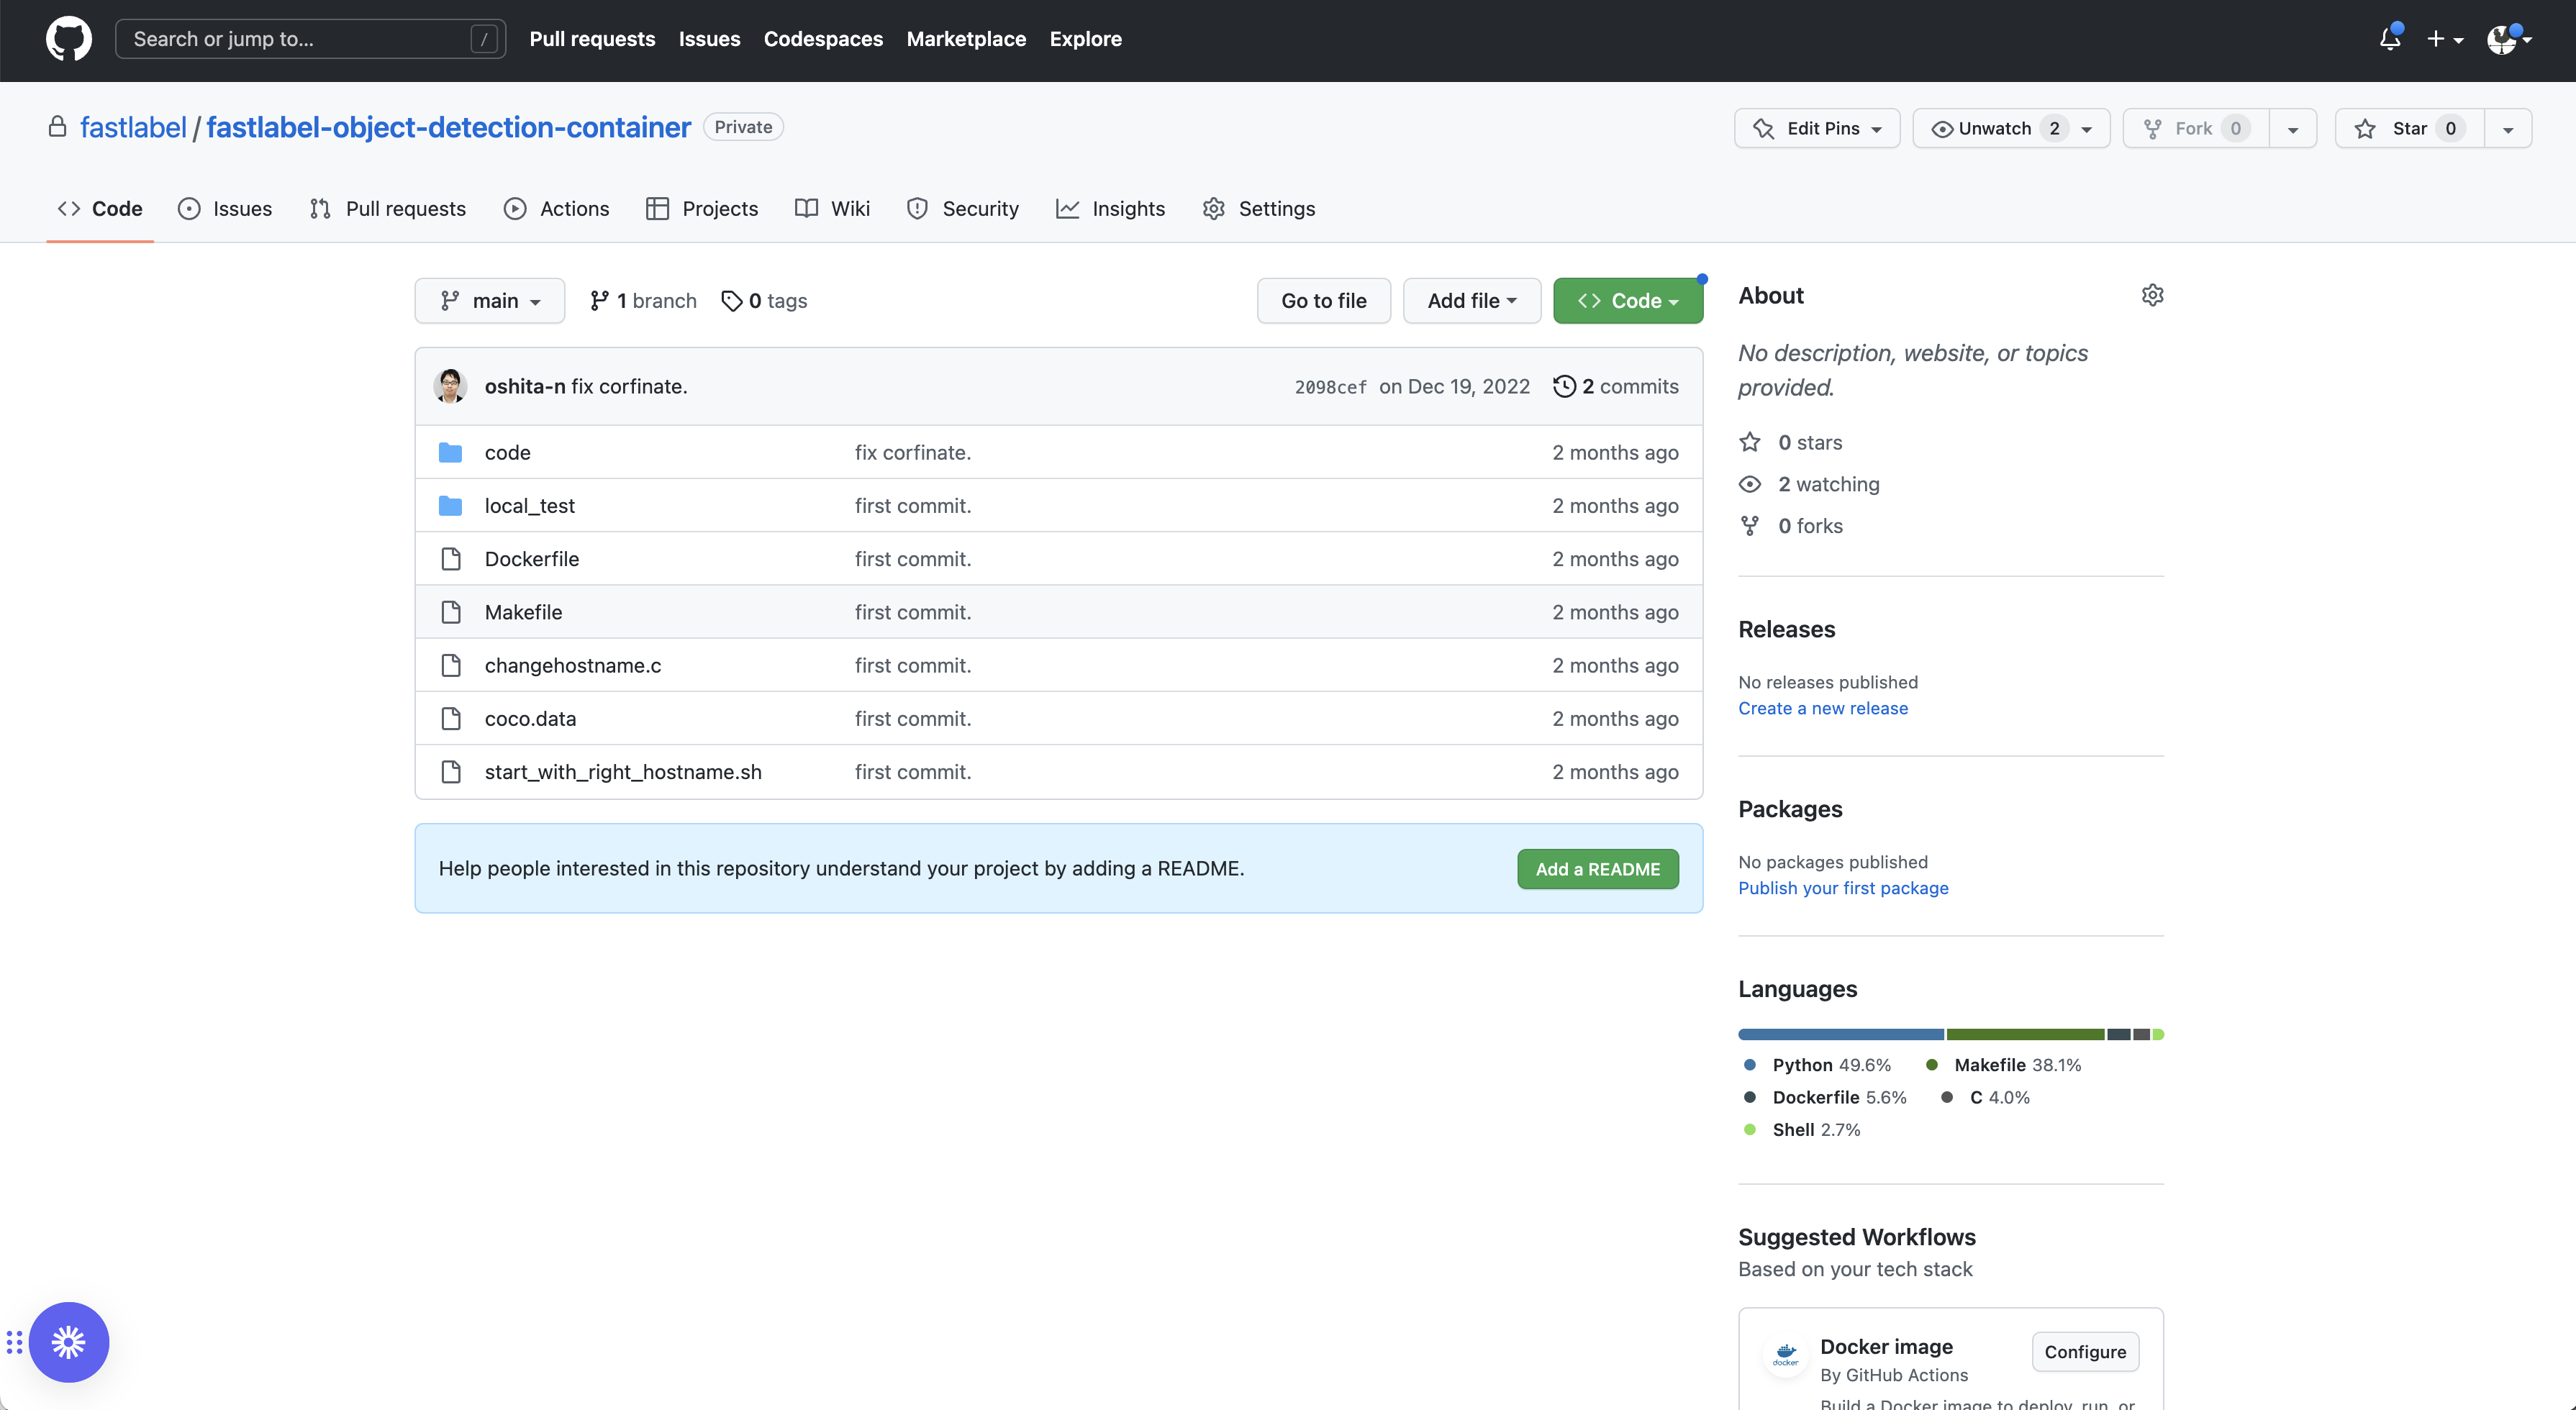Image resolution: width=2576 pixels, height=1410 pixels.
Task: Open the Add file dropdown
Action: pyautogui.click(x=1472, y=301)
